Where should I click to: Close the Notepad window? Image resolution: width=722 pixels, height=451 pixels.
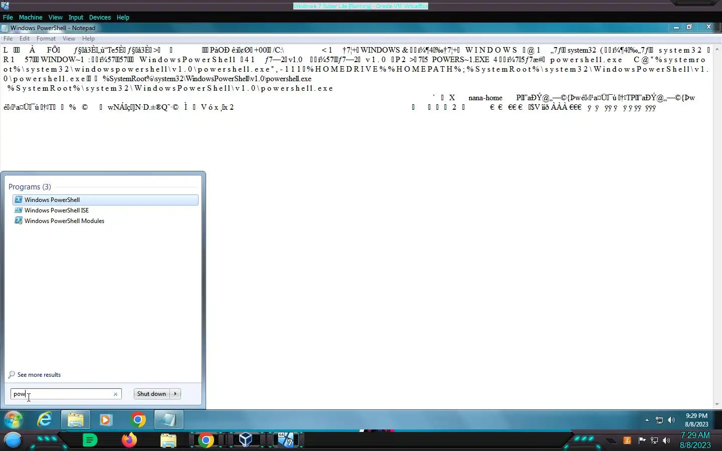(708, 27)
